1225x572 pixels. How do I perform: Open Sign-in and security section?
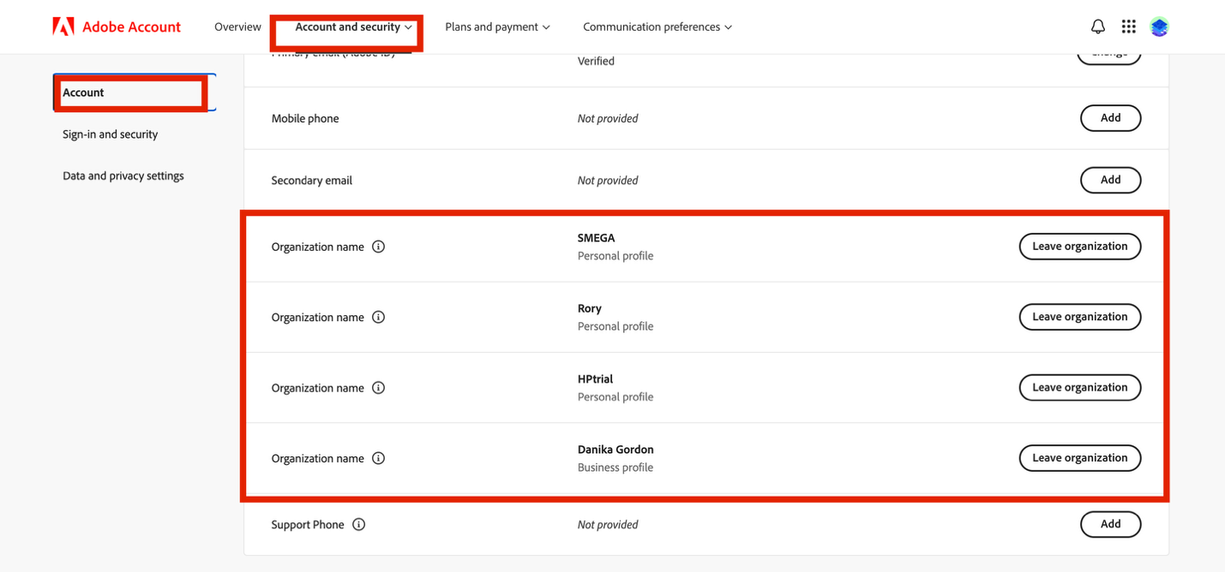pos(110,134)
